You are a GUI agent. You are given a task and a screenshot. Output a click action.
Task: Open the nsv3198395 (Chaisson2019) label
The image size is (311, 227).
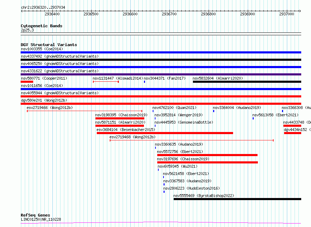coord(121,115)
